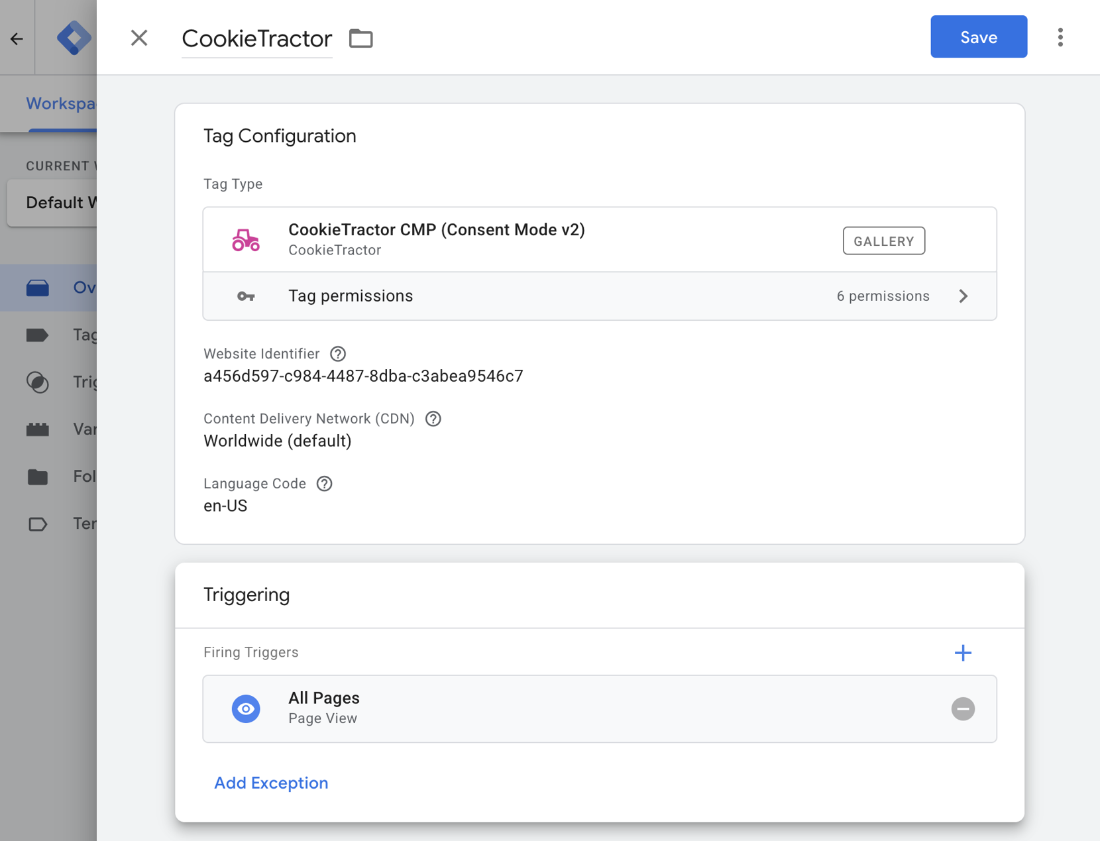Open the All Pages trigger
This screenshot has height=841, width=1100.
599,708
